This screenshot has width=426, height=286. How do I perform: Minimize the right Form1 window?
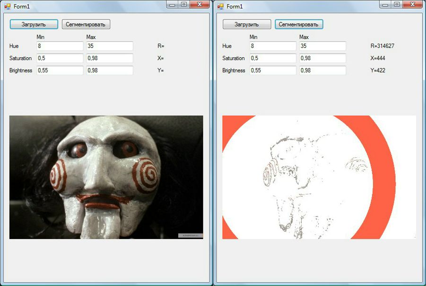385,5
